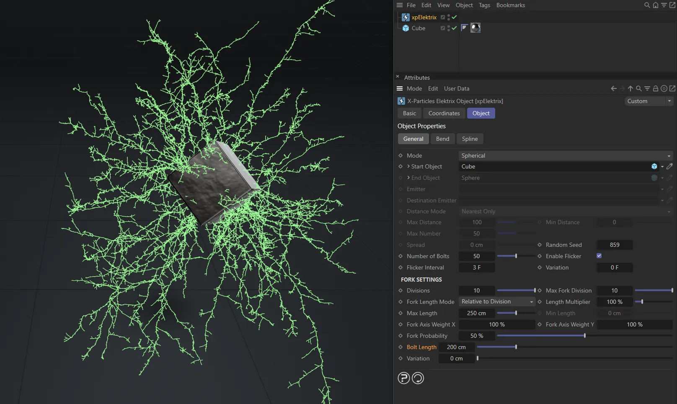Screen dimensions: 677x404
Task: Open the question-mark help icon
Action: coord(403,378)
